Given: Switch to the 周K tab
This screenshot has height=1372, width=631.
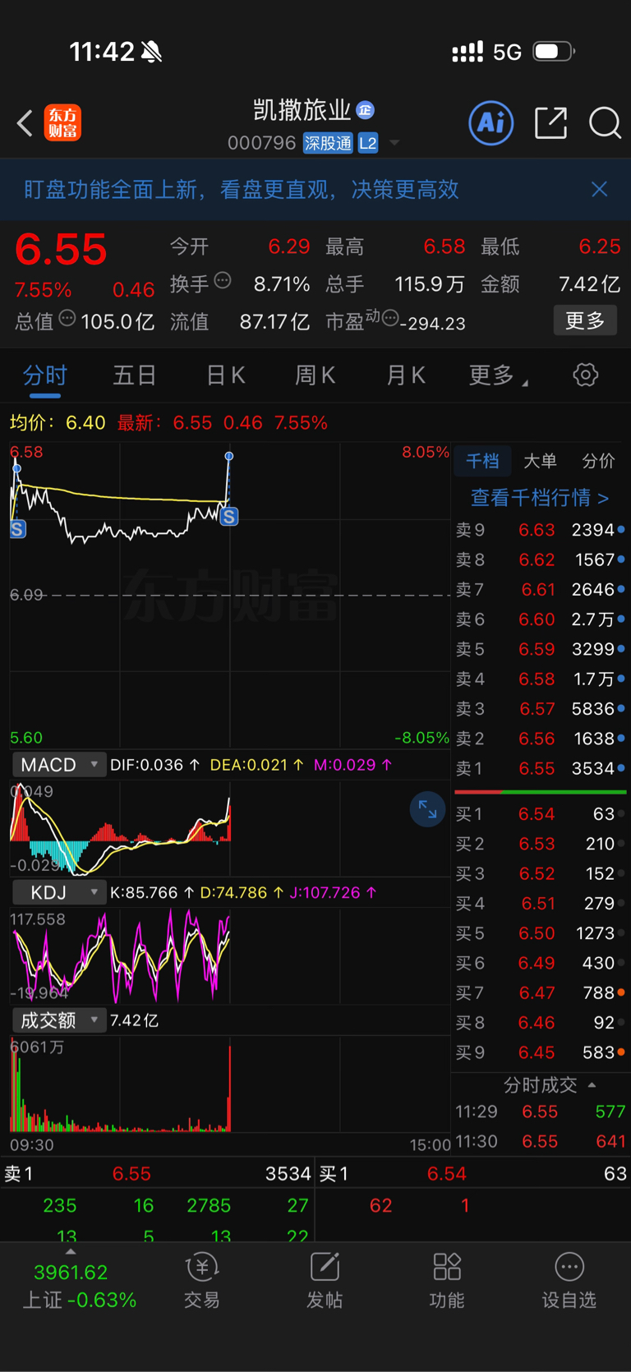Looking at the screenshot, I should 315,375.
